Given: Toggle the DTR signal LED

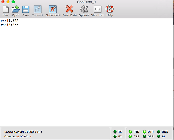Looking at the screenshot, I should click(x=144, y=132).
